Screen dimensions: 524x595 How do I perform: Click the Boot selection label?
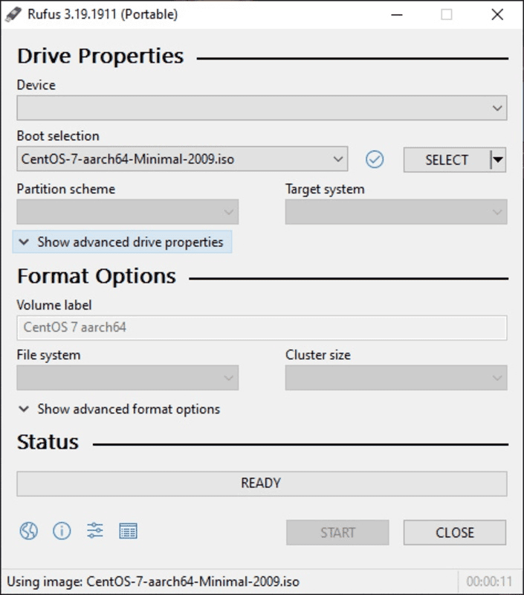[58, 136]
